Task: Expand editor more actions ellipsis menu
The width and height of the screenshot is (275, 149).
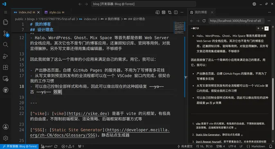Action: (x=182, y=12)
